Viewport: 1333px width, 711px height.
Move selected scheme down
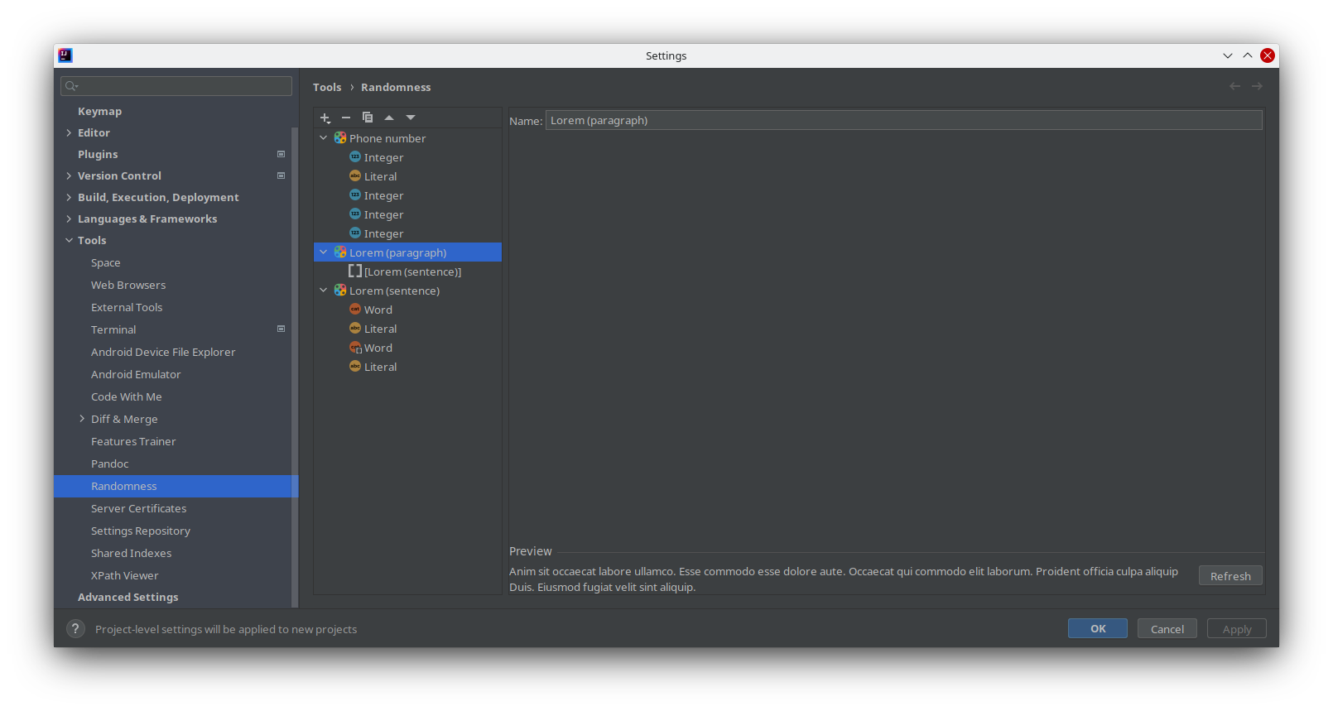(x=411, y=118)
